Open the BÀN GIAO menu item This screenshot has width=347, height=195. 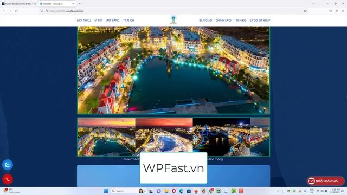pyautogui.click(x=205, y=21)
